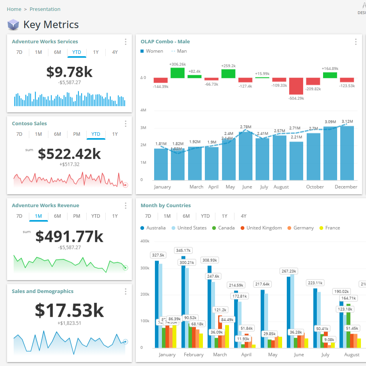Screen dimensions: 366x366
Task: Open the Adventure Works Revenue options menu
Action: pyautogui.click(x=125, y=206)
